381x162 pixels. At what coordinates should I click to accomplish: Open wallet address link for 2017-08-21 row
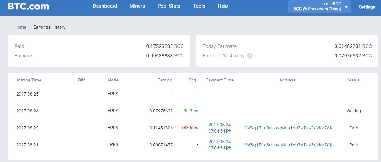tap(287, 145)
